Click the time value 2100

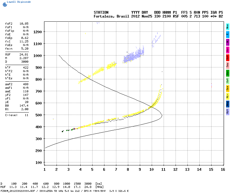[167, 16]
